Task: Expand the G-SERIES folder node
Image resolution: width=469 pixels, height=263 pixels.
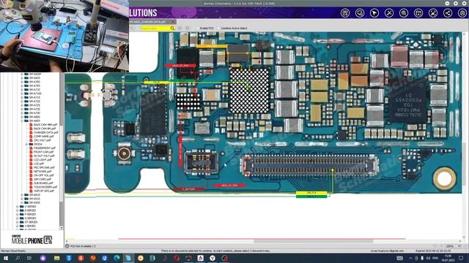Action: click(18, 218)
